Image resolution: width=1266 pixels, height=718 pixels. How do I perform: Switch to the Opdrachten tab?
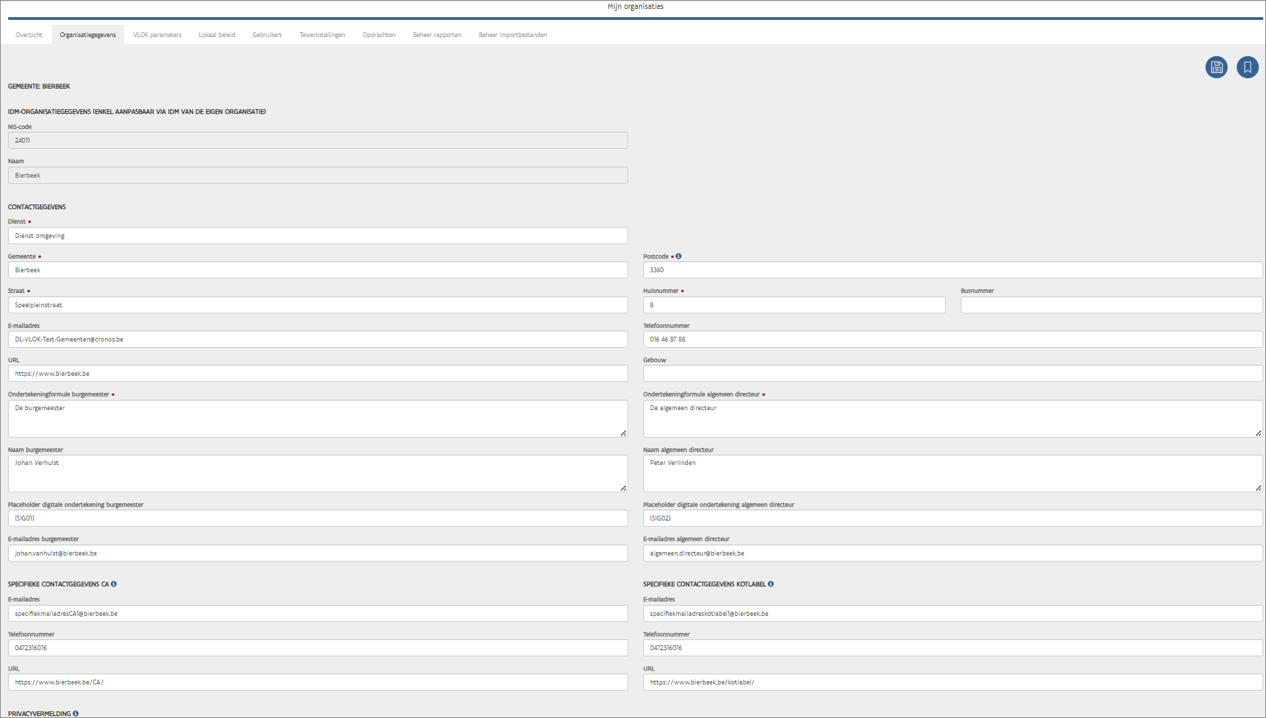[x=379, y=35]
